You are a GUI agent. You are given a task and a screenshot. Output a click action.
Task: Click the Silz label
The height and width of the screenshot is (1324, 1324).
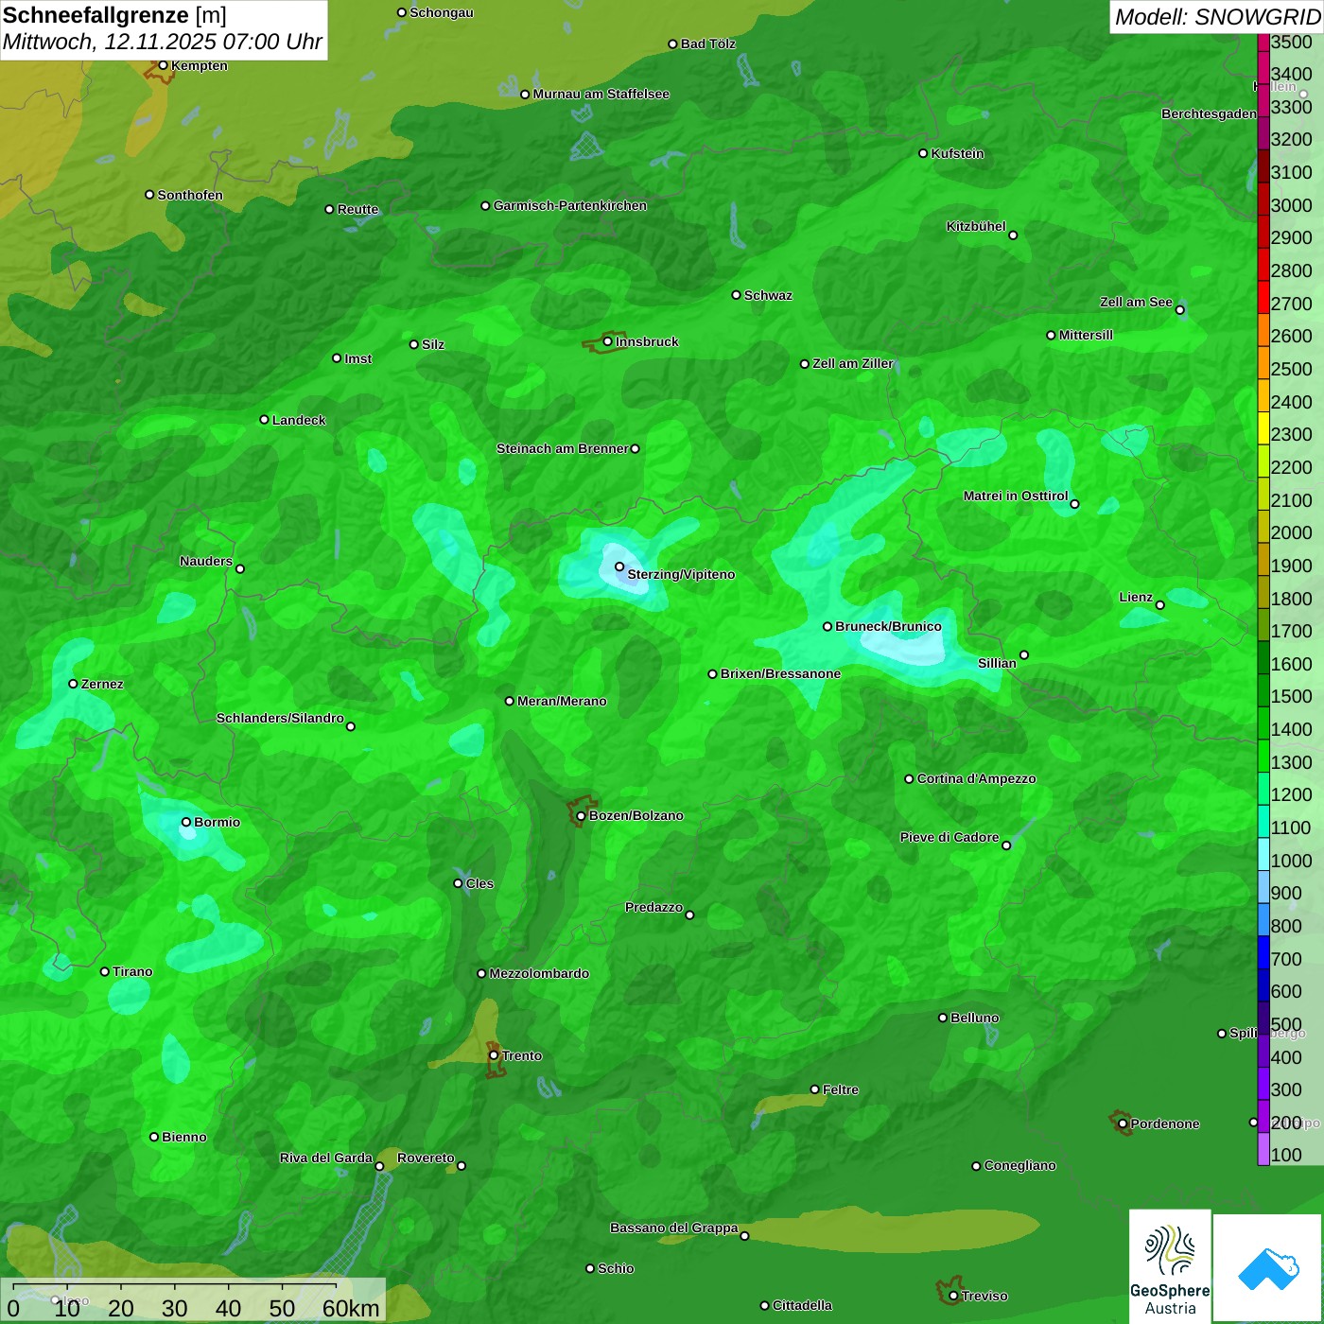coord(432,344)
